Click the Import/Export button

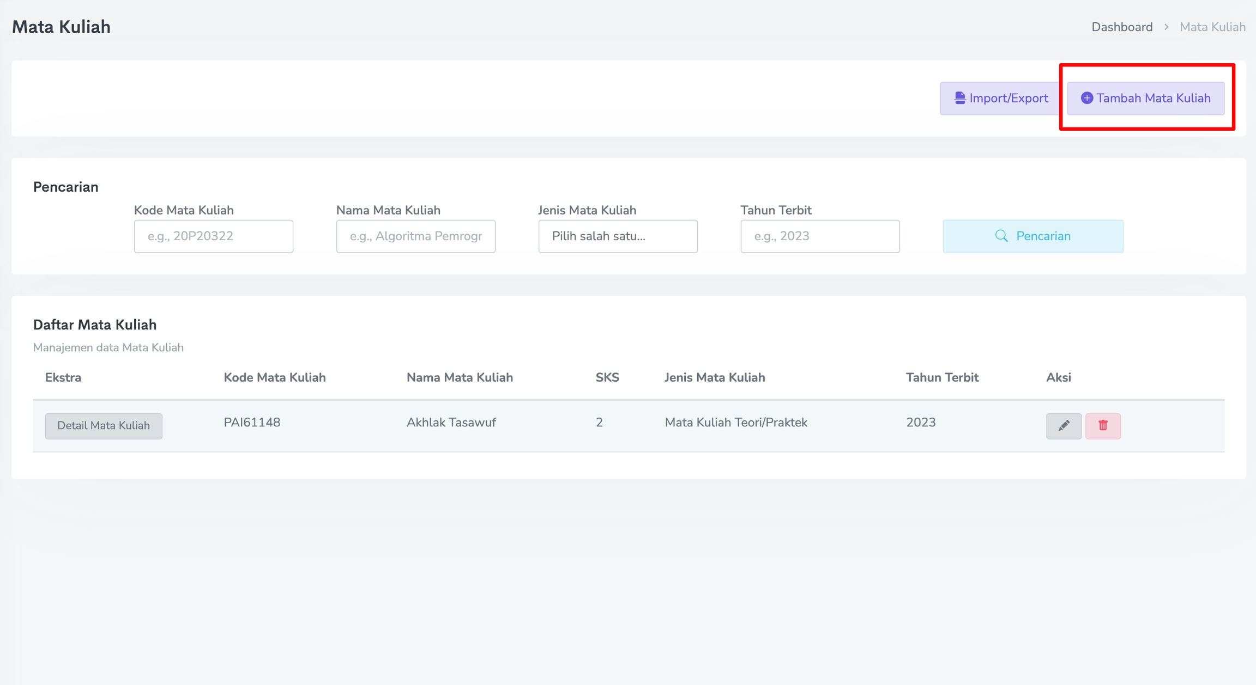(x=1001, y=98)
